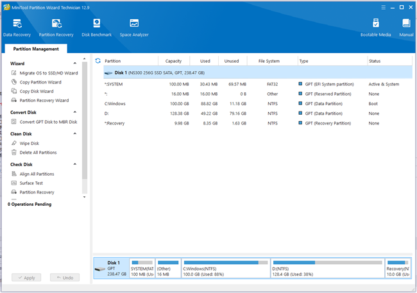417x293 pixels.
Task: Collapse the Wizard section
Action: [x=74, y=63]
